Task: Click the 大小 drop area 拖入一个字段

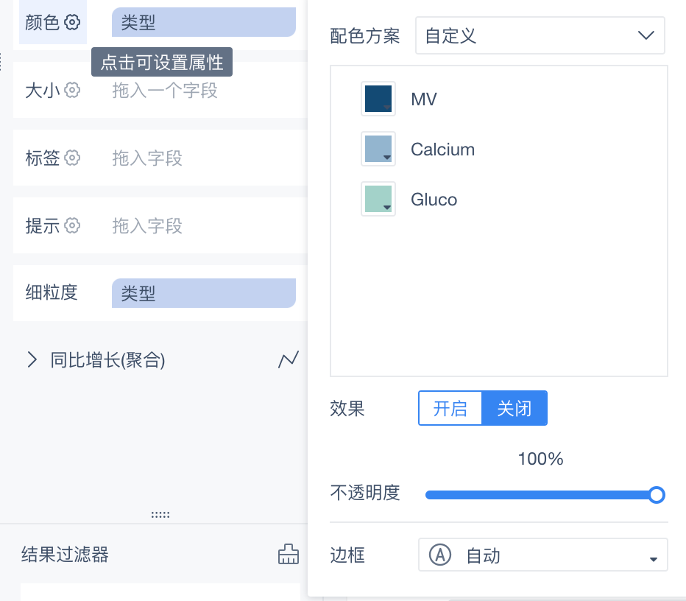Action: (165, 90)
